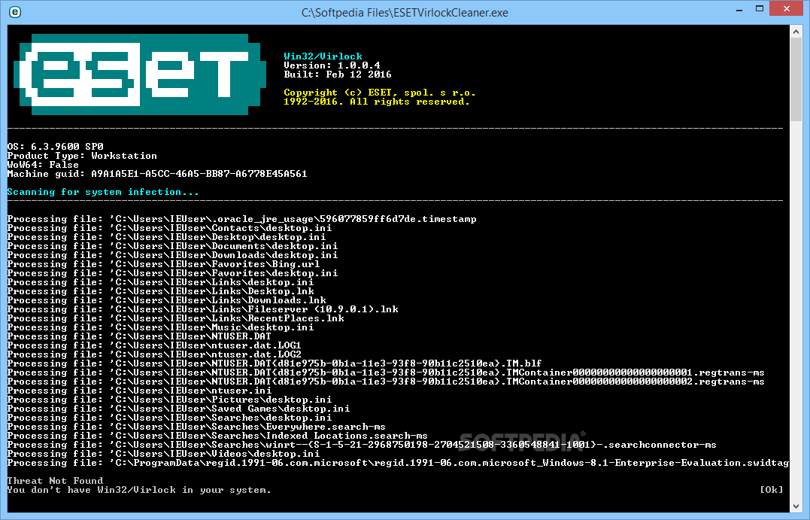Maximize the ESETVirlockCleaner window
The width and height of the screenshot is (810, 520).
(x=760, y=9)
